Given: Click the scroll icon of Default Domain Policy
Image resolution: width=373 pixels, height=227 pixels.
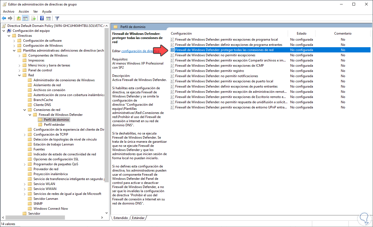Looking at the screenshot, I should point(4,26).
